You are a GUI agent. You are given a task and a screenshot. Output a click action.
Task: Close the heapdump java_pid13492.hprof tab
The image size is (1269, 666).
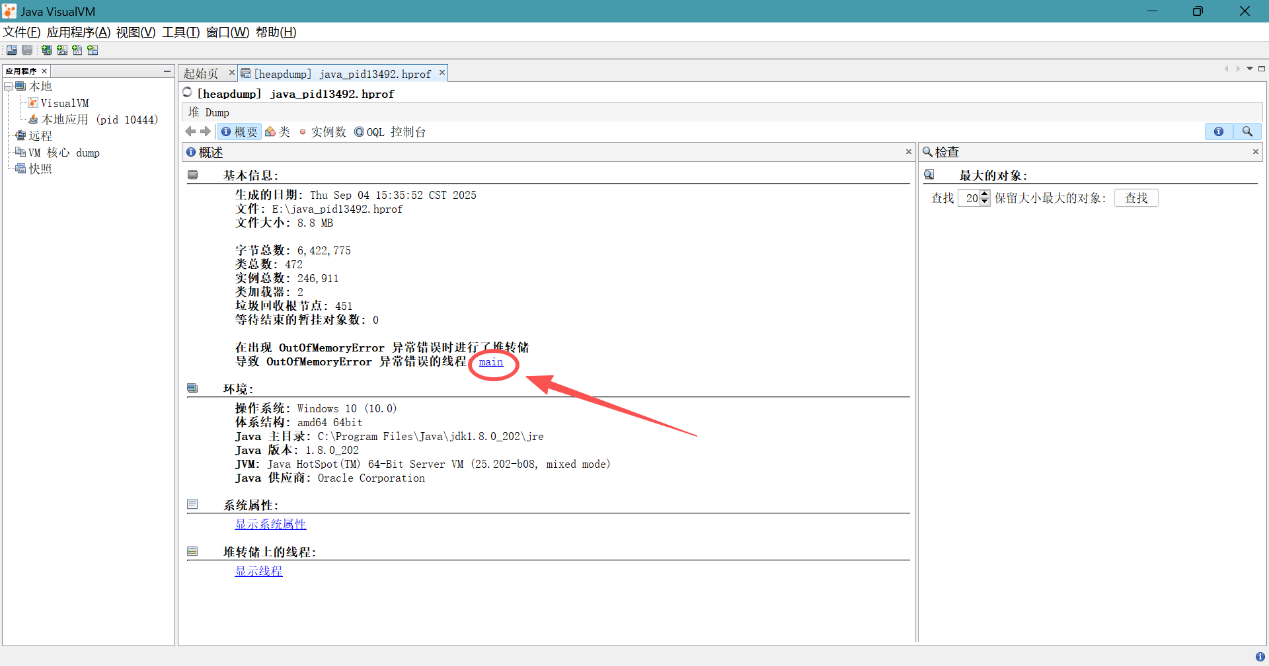click(x=442, y=73)
